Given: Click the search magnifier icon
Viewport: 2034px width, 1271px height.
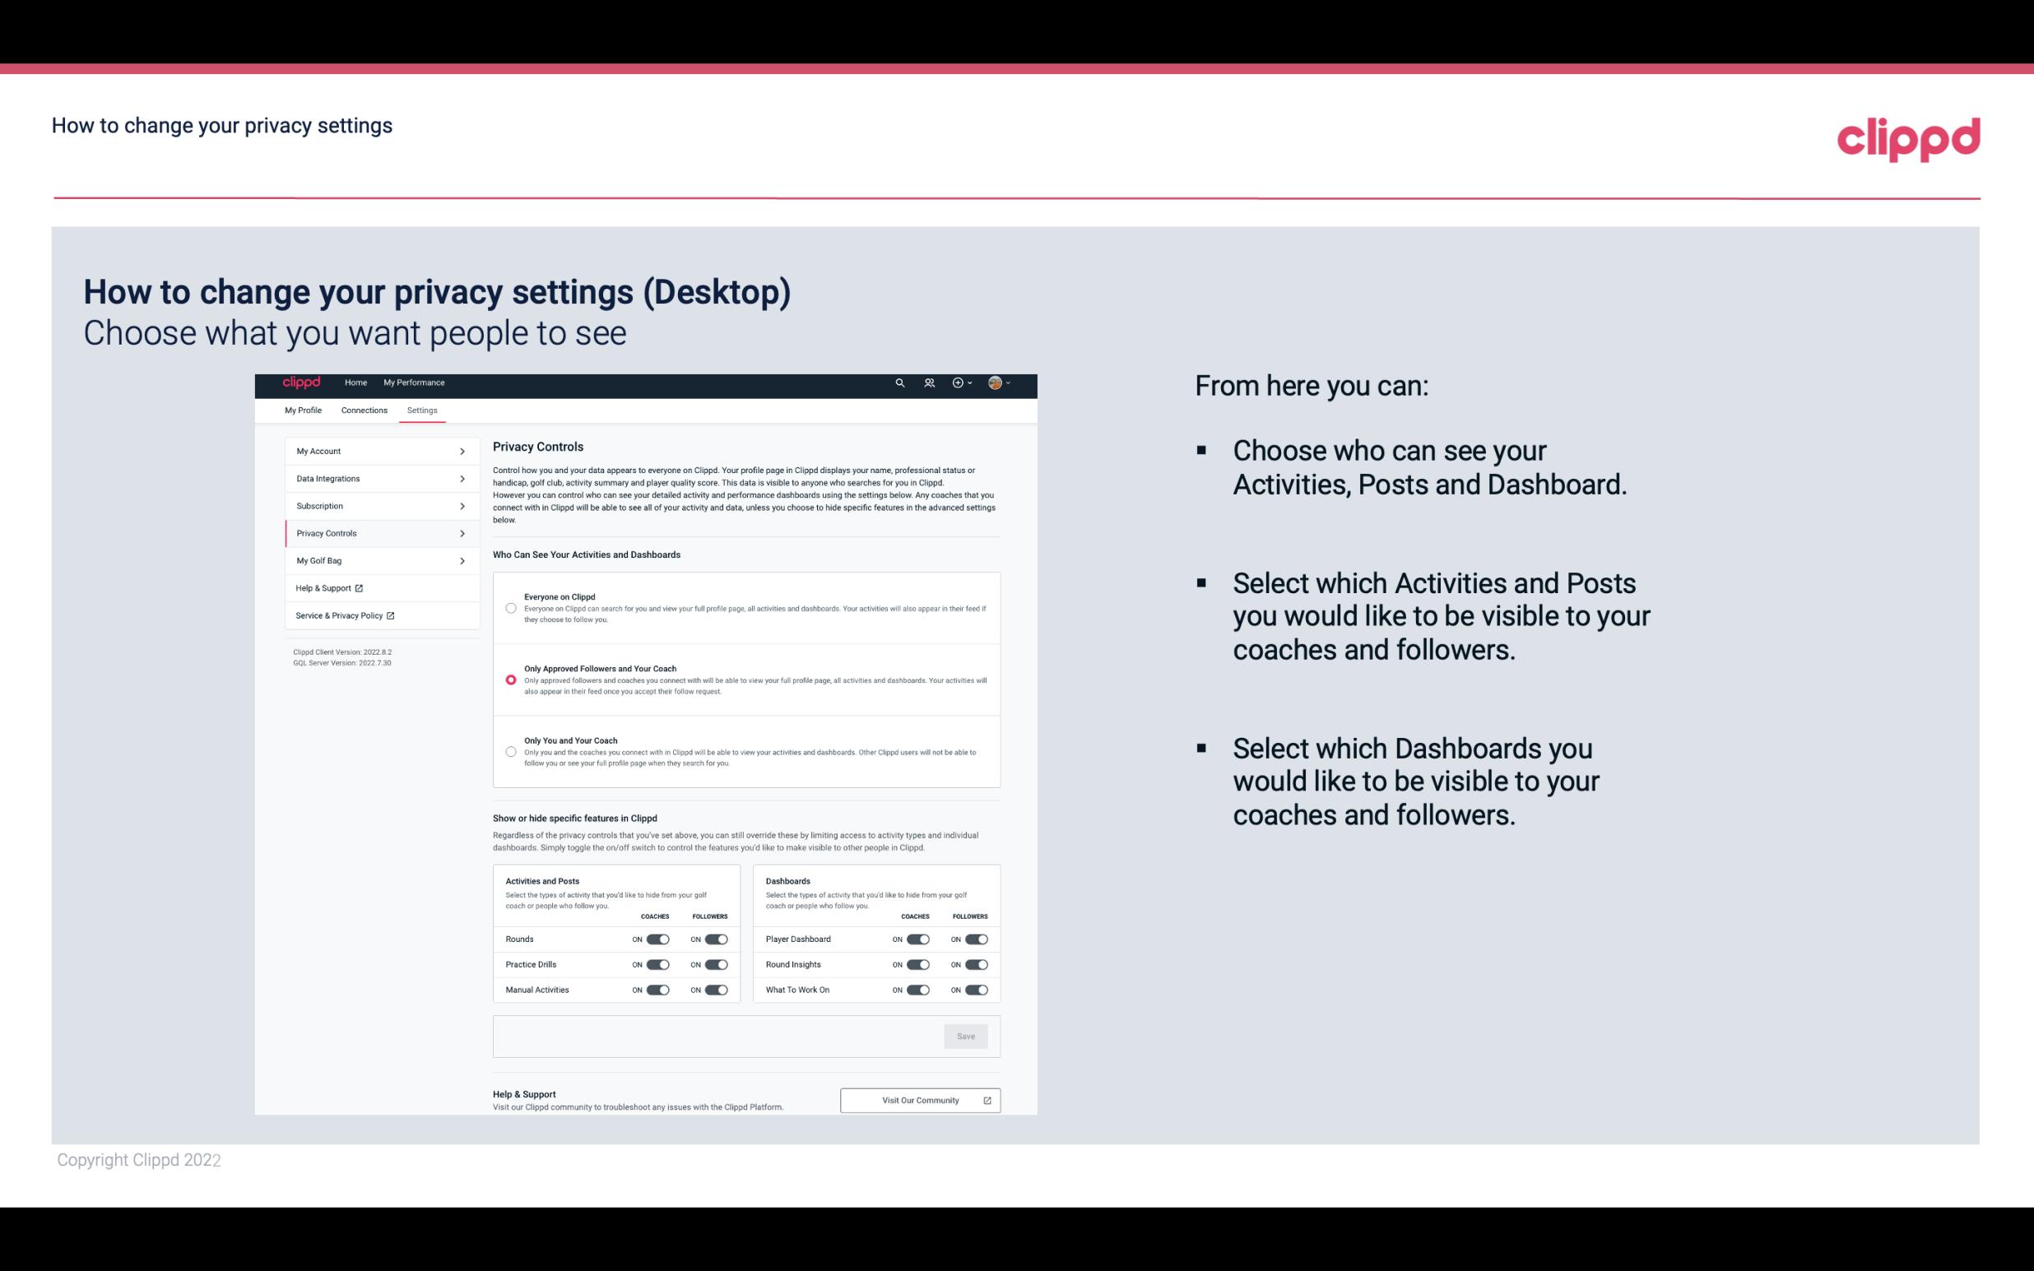Looking at the screenshot, I should point(901,383).
